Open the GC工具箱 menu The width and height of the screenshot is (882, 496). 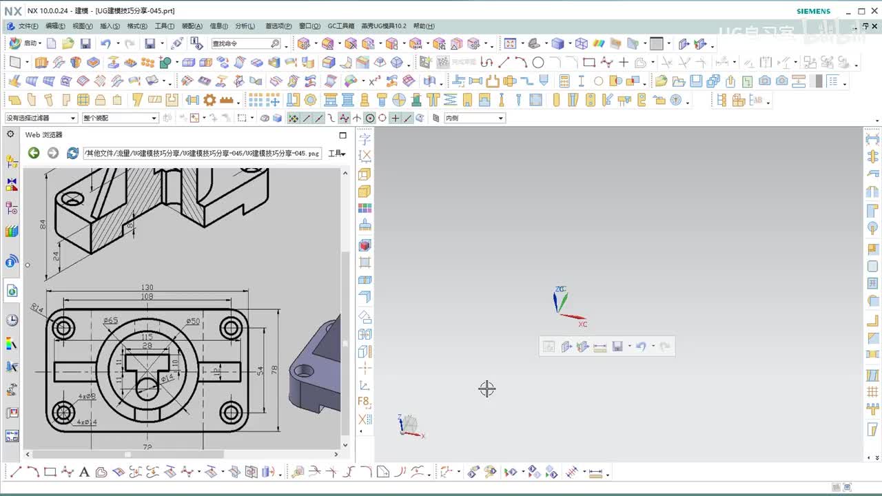click(340, 26)
